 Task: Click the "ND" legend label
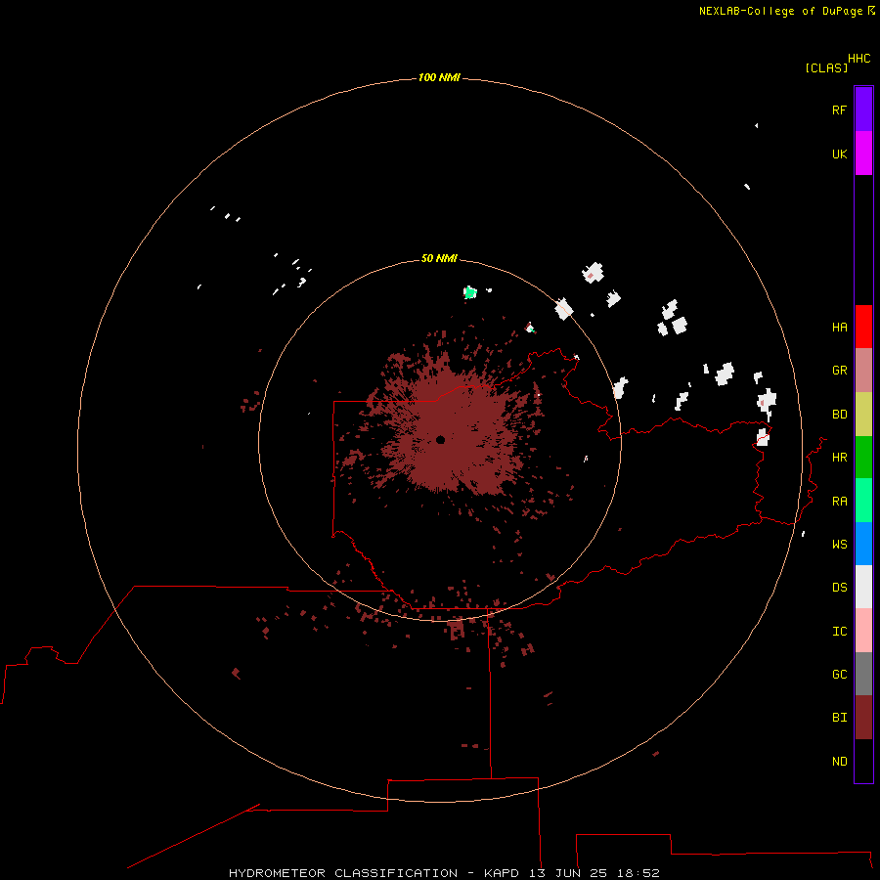pyautogui.click(x=839, y=761)
